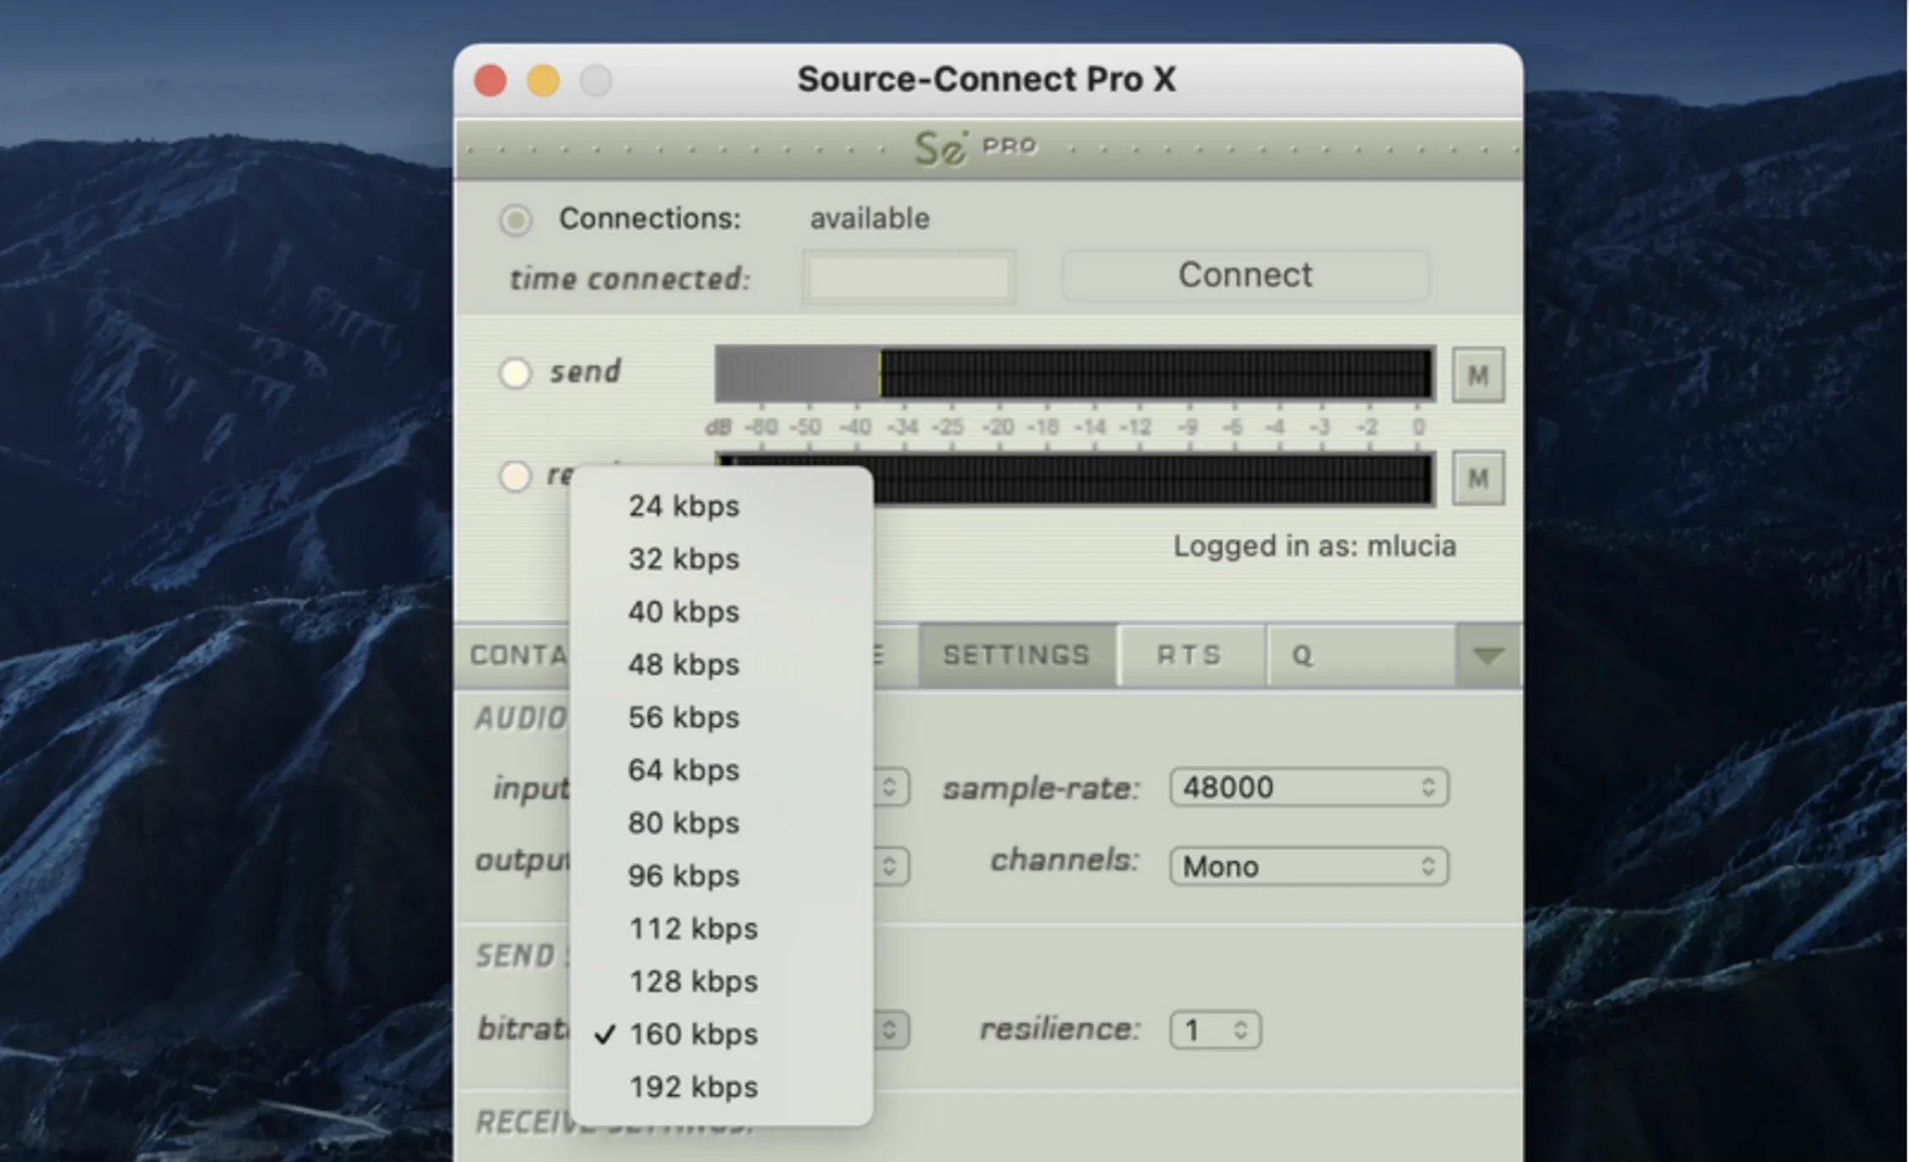Expand the panel menu arrow beside Q tab
The width and height of the screenshot is (1909, 1162).
[x=1488, y=656]
